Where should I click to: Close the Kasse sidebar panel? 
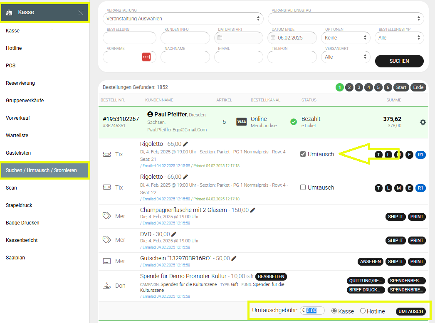[x=81, y=13]
